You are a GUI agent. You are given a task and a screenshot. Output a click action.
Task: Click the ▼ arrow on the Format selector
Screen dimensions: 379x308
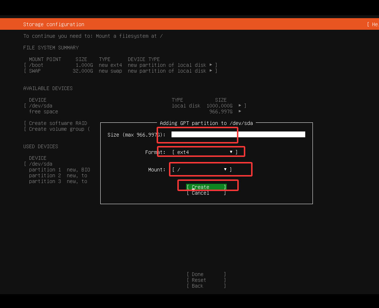(x=231, y=152)
